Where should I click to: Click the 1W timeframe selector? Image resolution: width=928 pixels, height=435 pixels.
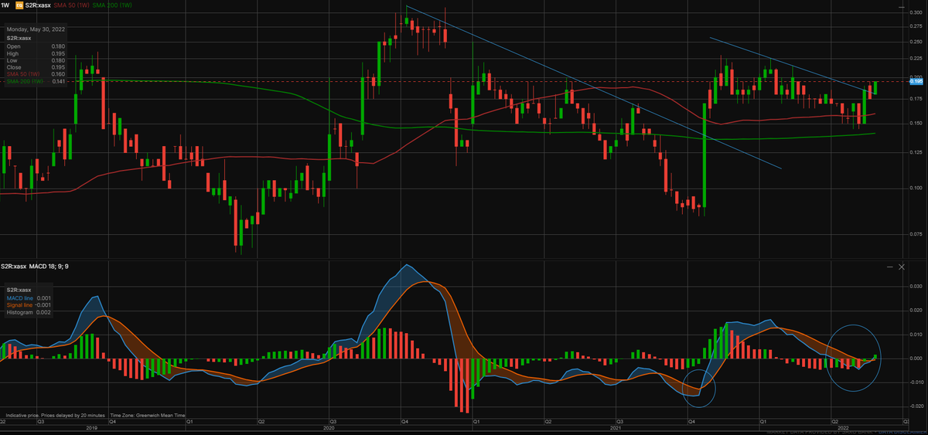click(x=5, y=5)
